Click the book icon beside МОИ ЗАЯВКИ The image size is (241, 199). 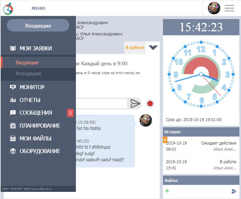pos(13,48)
